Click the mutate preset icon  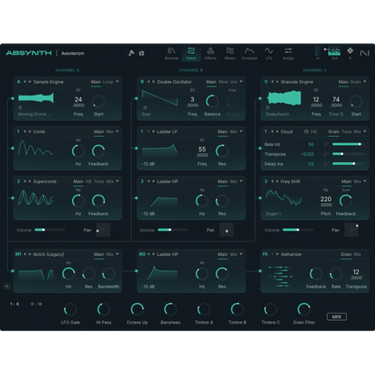132,53
